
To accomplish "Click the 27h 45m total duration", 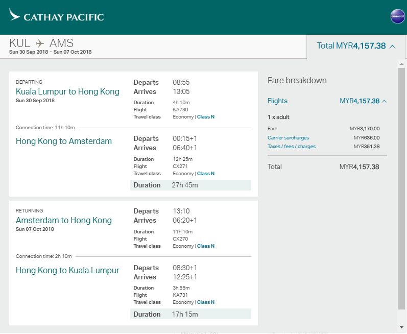I will point(185,185).
